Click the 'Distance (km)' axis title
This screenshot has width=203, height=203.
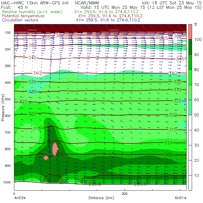tap(101, 198)
